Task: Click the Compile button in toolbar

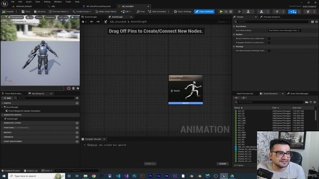Action: tap(8, 11)
